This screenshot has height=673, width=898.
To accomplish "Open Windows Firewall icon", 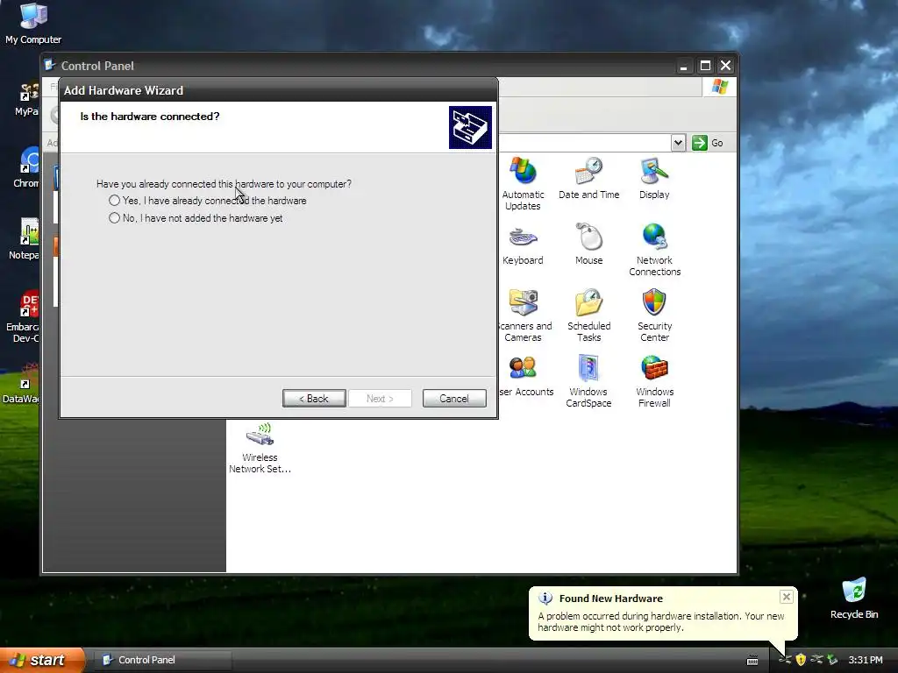I will click(654, 381).
